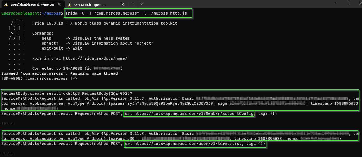
Task: Click the user@doubleagent:~/meross$ prompt
Action: (x=32, y=13)
